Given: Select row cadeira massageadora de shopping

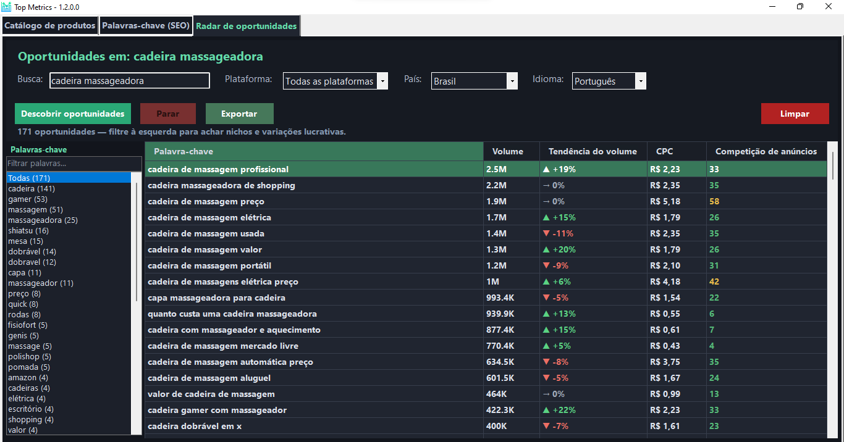Looking at the screenshot, I should (x=486, y=185).
